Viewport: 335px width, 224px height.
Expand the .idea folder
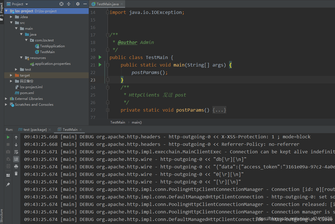pyautogui.click(x=11, y=17)
